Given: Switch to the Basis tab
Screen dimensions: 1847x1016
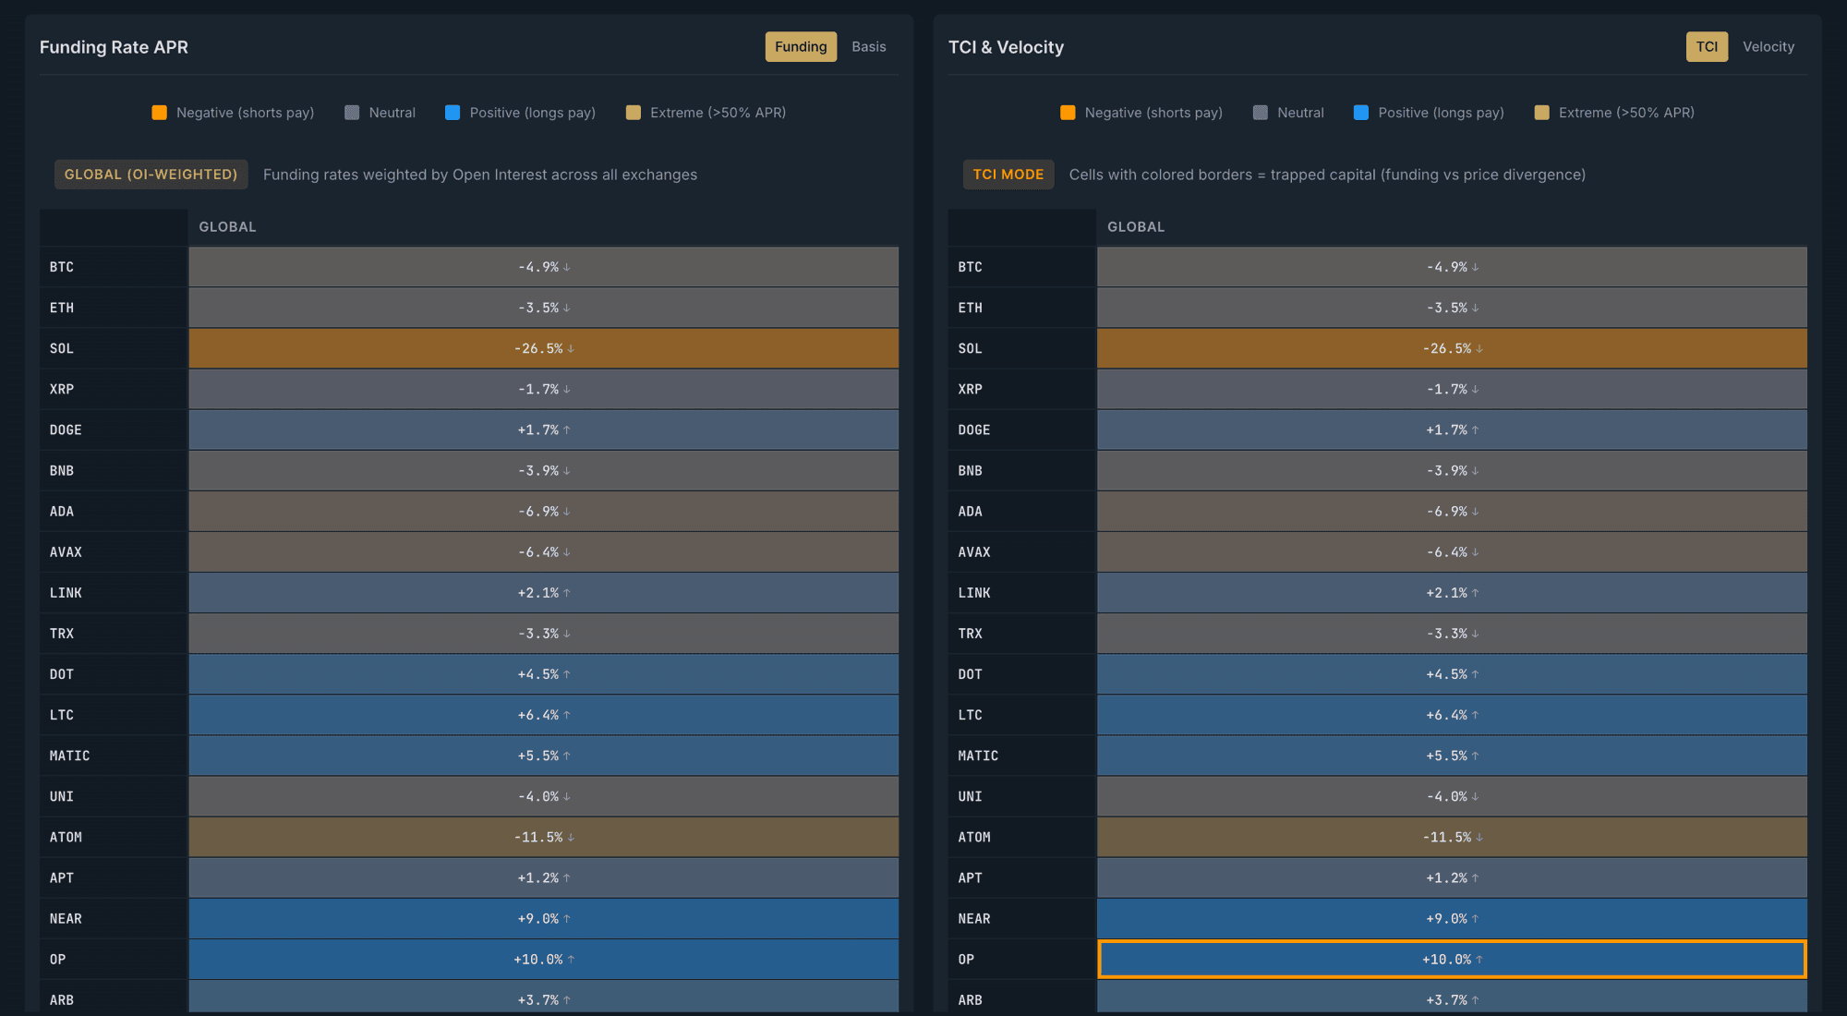Looking at the screenshot, I should (x=868, y=46).
